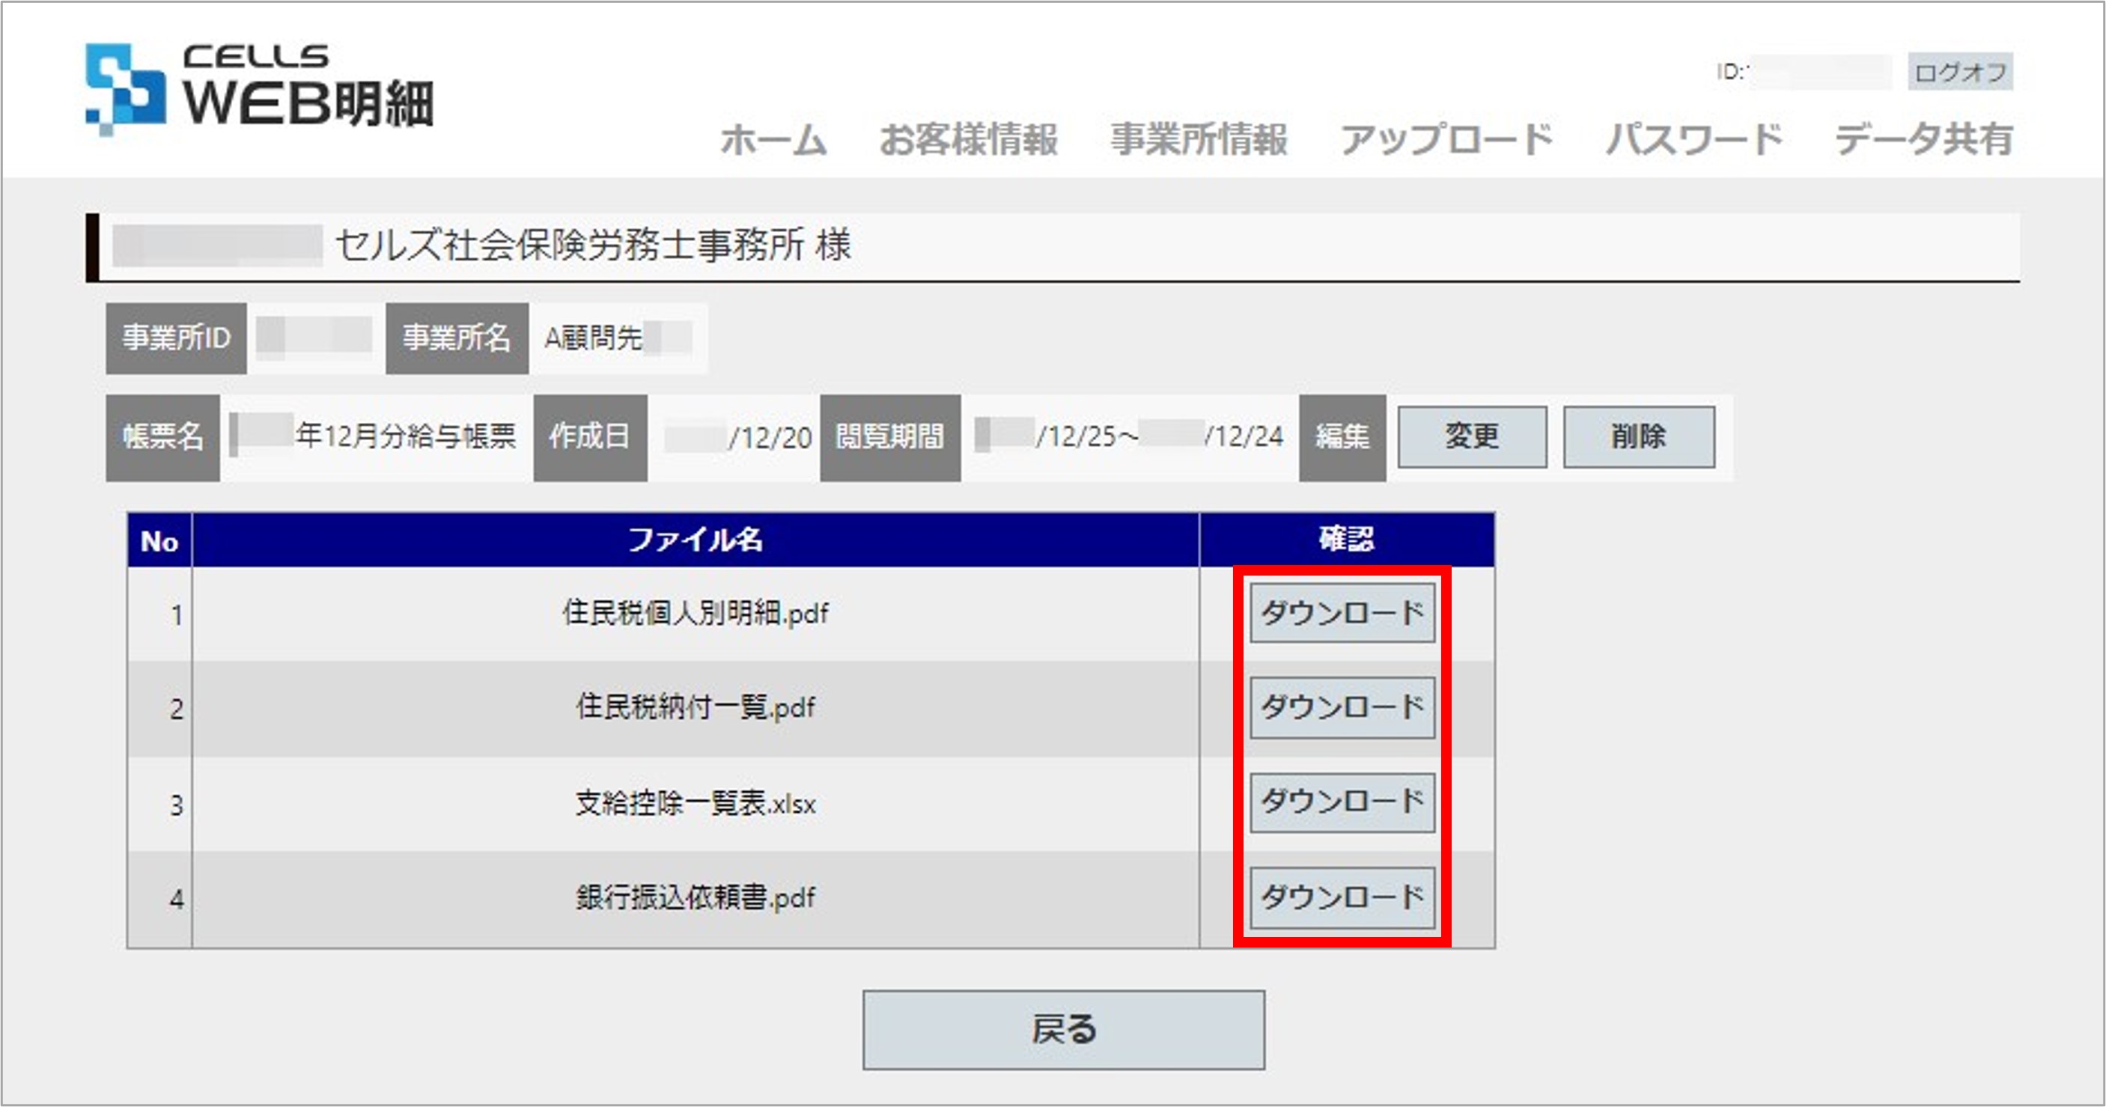
Task: Click the 事業所ID label
Action: 177,338
